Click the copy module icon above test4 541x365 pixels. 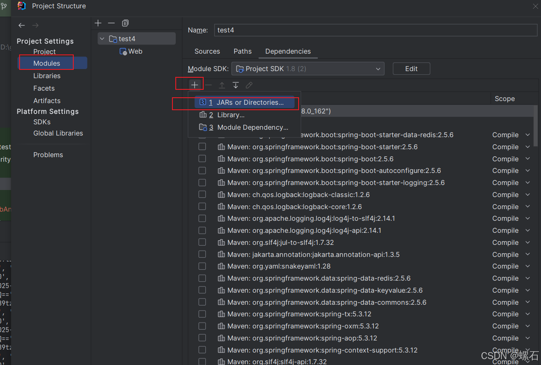pyautogui.click(x=125, y=23)
